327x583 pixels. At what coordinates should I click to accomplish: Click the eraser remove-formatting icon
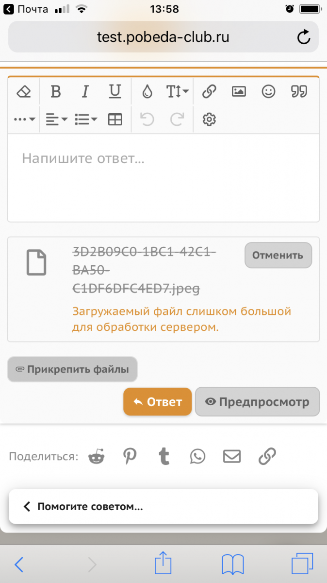(23, 91)
